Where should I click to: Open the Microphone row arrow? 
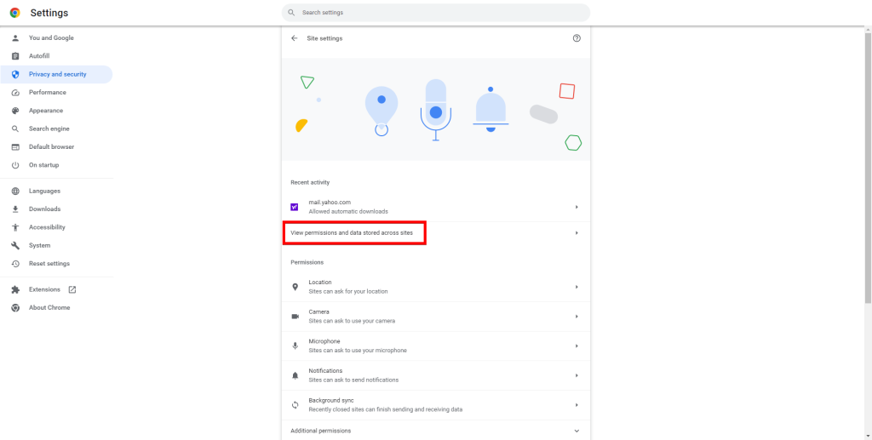577,346
